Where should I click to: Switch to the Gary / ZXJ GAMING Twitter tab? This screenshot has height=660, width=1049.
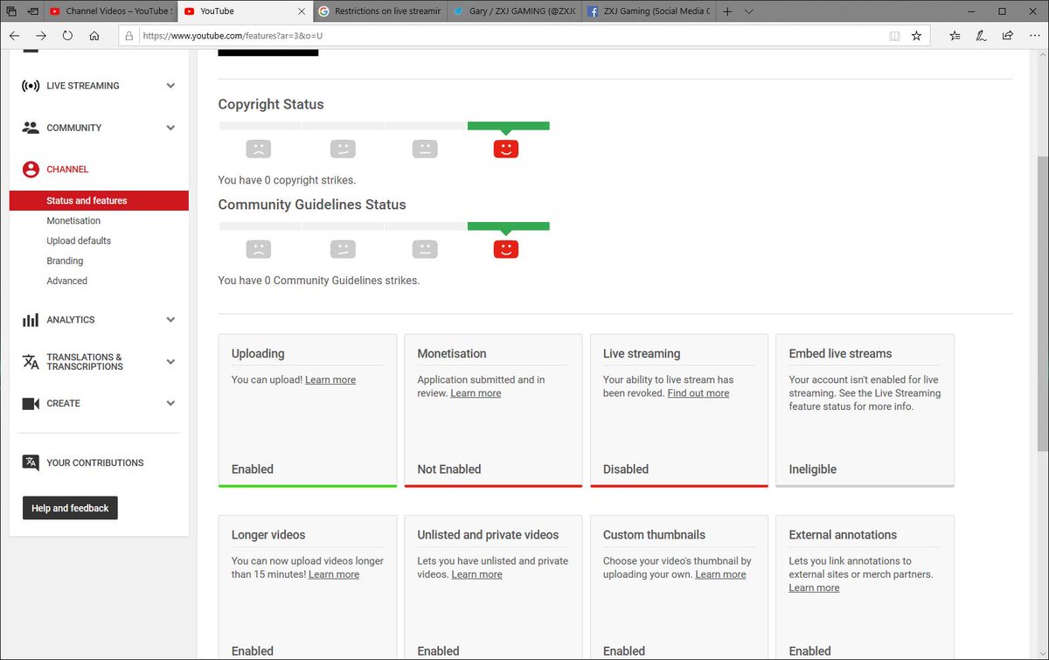point(516,11)
